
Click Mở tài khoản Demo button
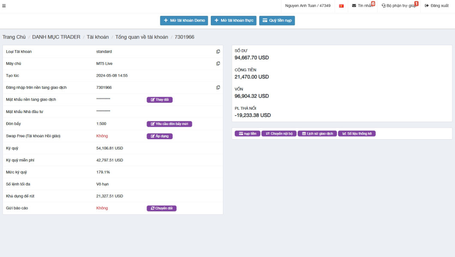coord(184,20)
